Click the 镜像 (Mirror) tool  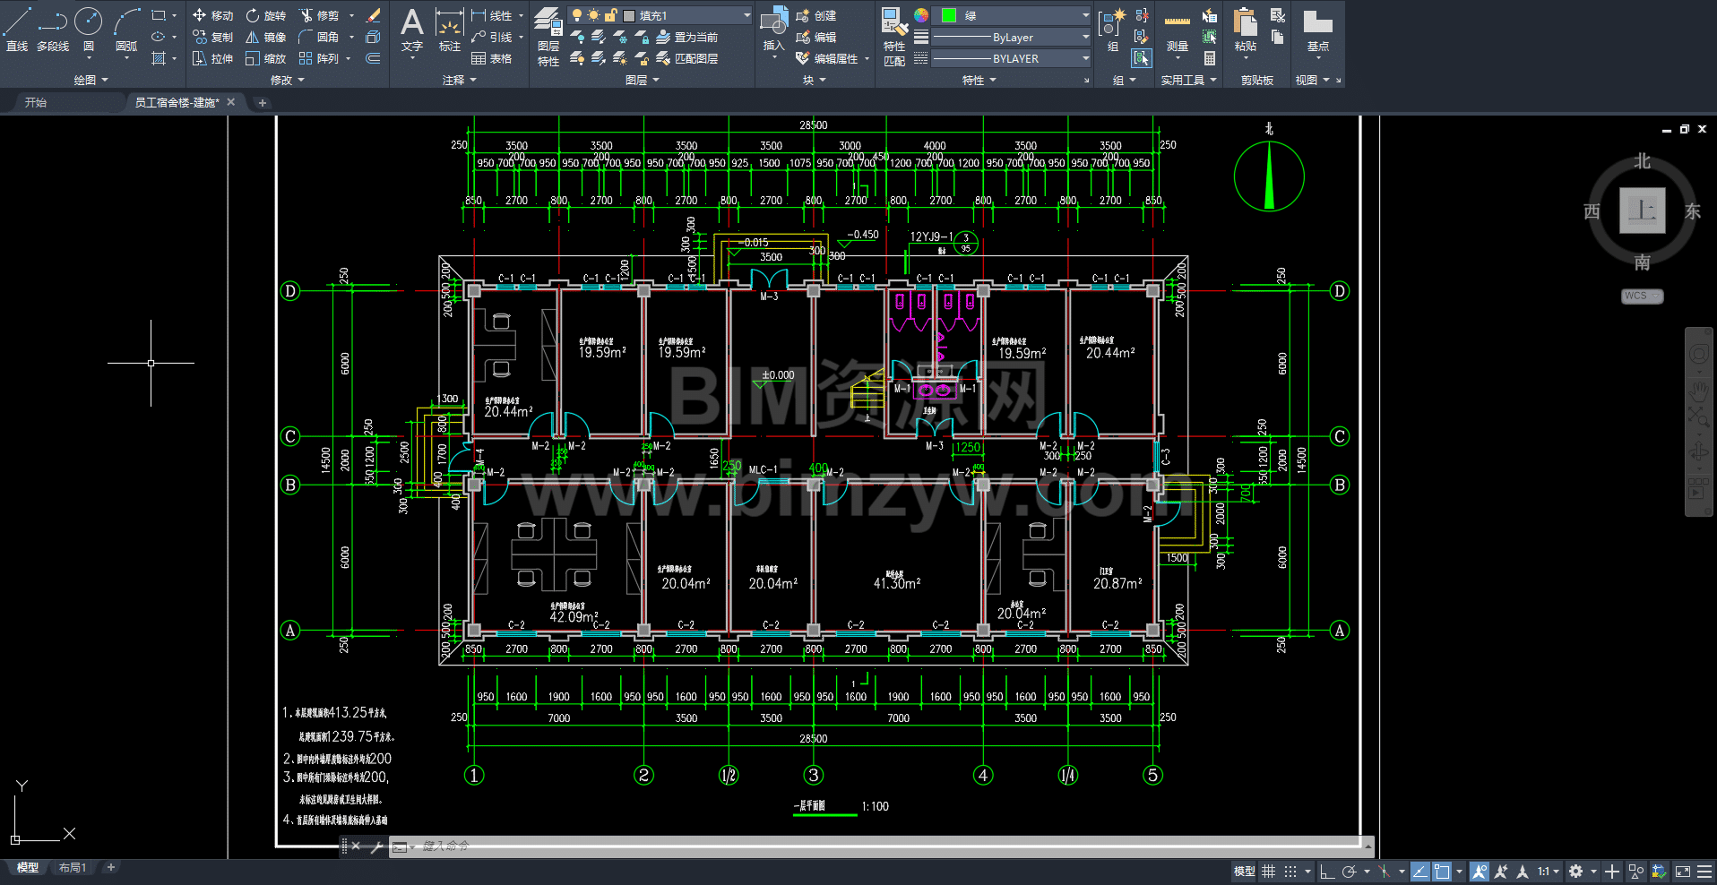(x=266, y=38)
